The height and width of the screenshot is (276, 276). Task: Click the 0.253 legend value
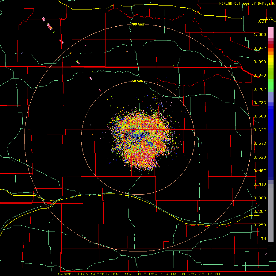(260, 225)
